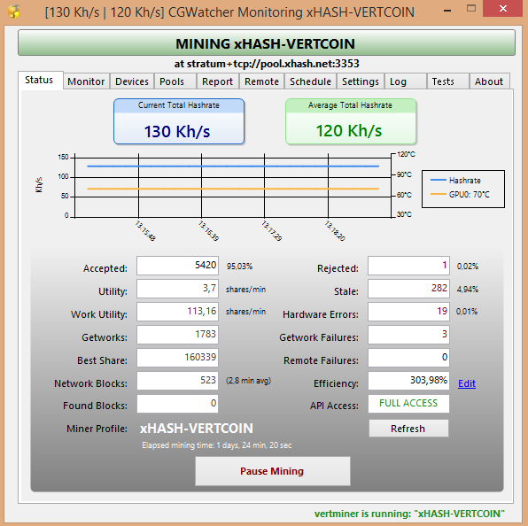Screen dimensions: 528x526
Task: Click the elapsed mining time text
Action: (216, 445)
